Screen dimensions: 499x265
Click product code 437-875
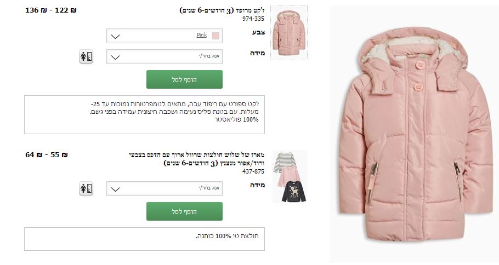click(253, 171)
